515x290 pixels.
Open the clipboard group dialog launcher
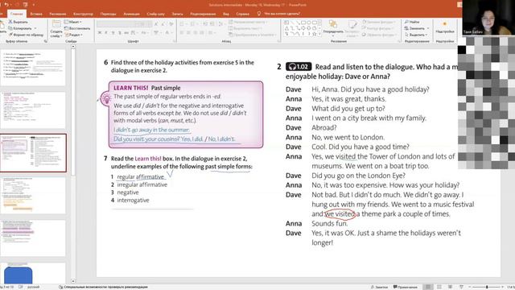click(x=45, y=41)
